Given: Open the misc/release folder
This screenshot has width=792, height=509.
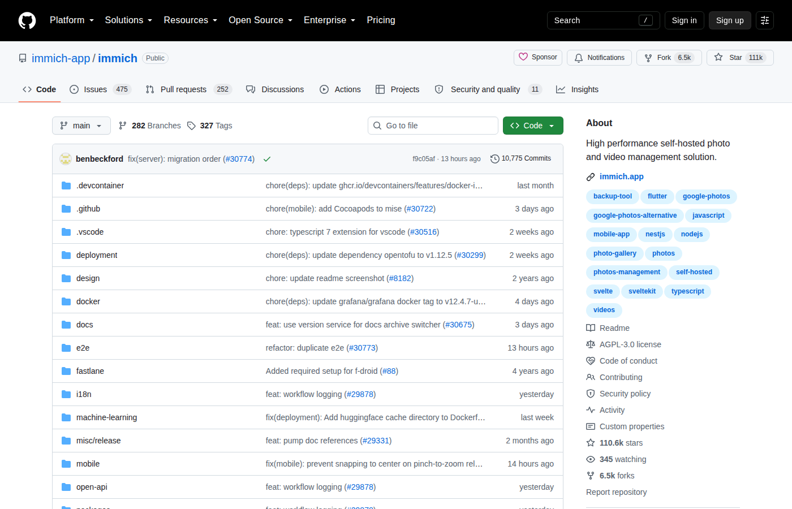Looking at the screenshot, I should coord(98,441).
